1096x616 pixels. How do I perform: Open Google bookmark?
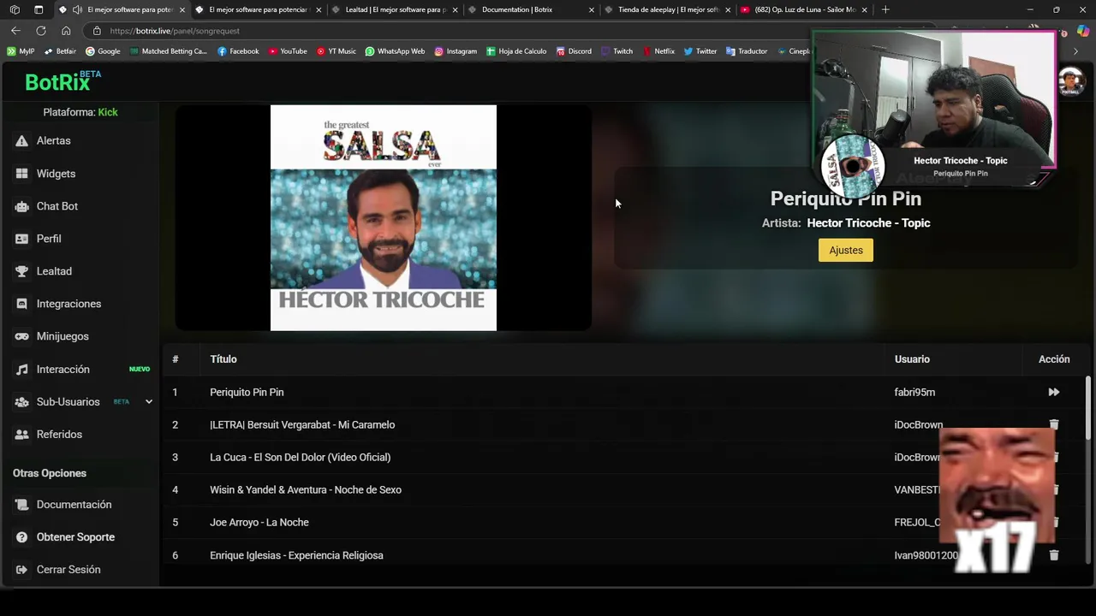[x=103, y=51]
